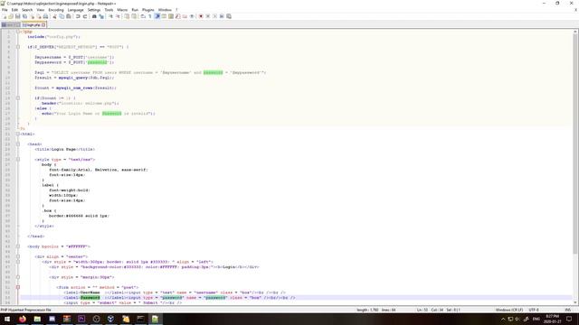Click the 'Login Page' title code line
The height and width of the screenshot is (325, 579).
[64, 149]
